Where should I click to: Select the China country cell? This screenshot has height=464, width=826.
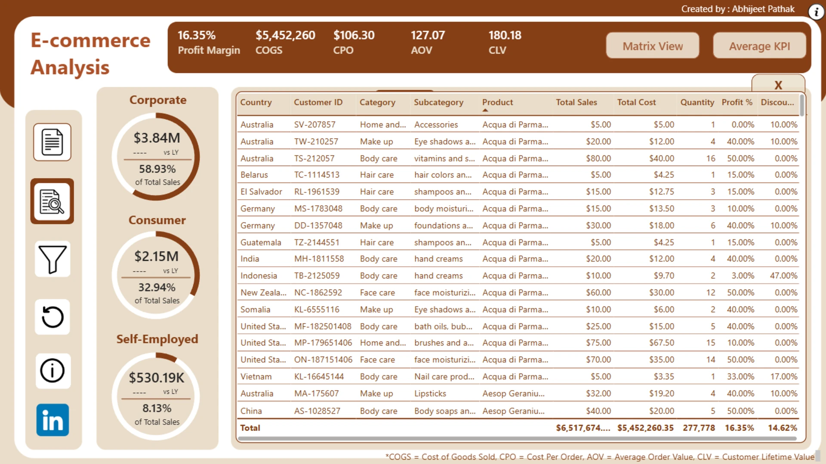[x=251, y=411]
